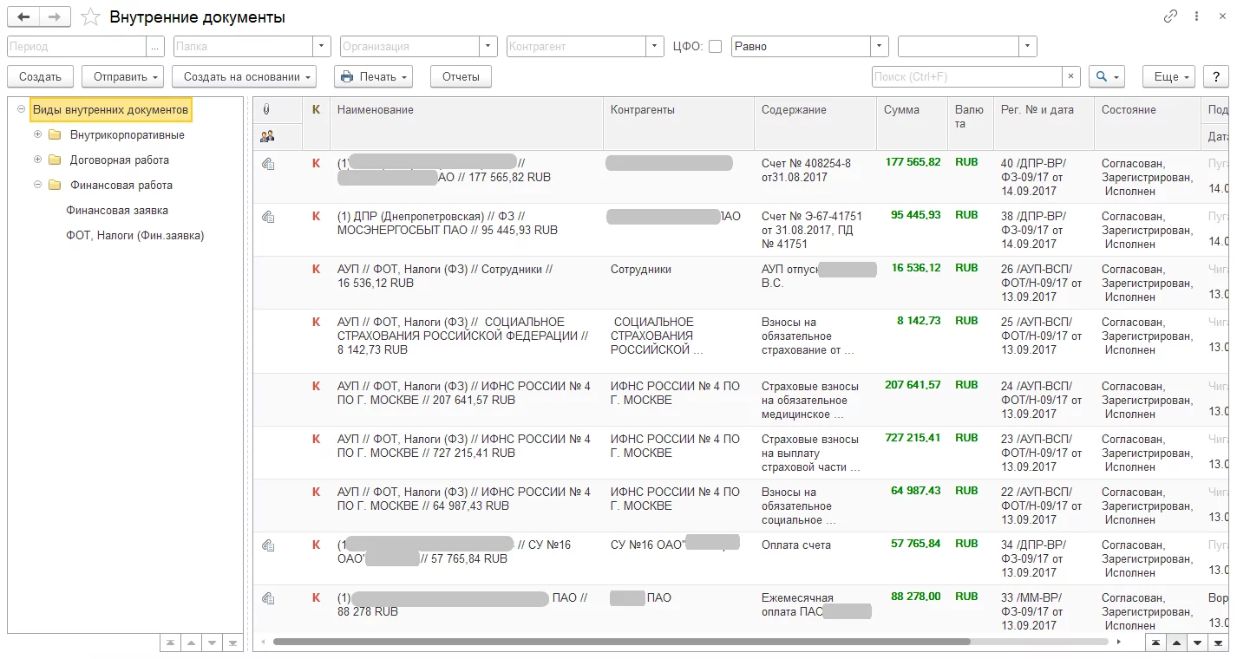This screenshot has width=1237, height=659.
Task: Jump to first row of the documents table
Action: pyautogui.click(x=1155, y=643)
